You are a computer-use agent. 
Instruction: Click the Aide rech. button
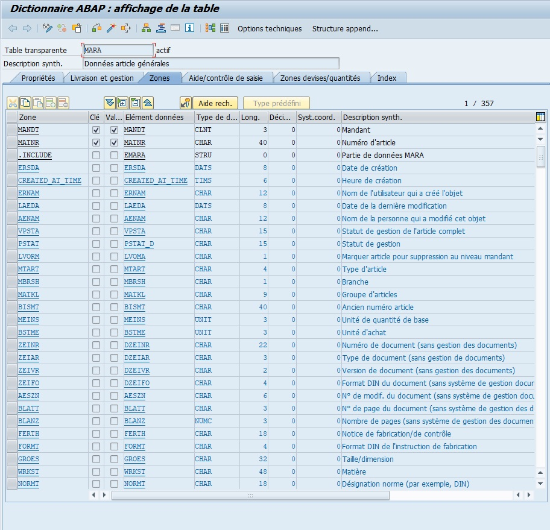tap(215, 104)
